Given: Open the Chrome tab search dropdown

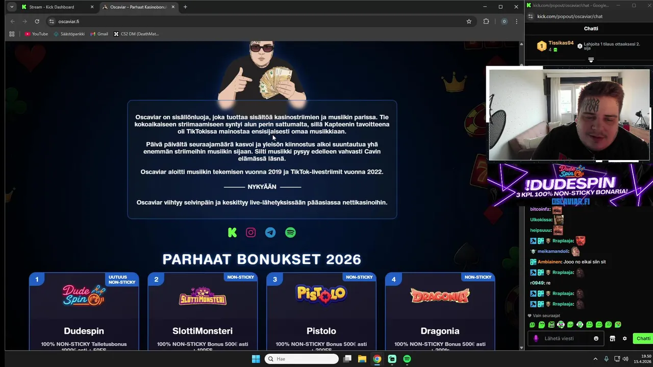Looking at the screenshot, I should pyautogui.click(x=12, y=7).
